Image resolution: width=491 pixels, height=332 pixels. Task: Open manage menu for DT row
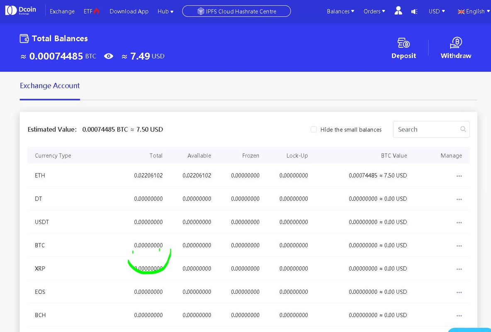pos(459,199)
